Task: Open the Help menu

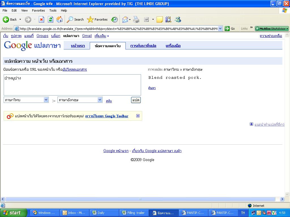Action: pyautogui.click(x=64, y=10)
